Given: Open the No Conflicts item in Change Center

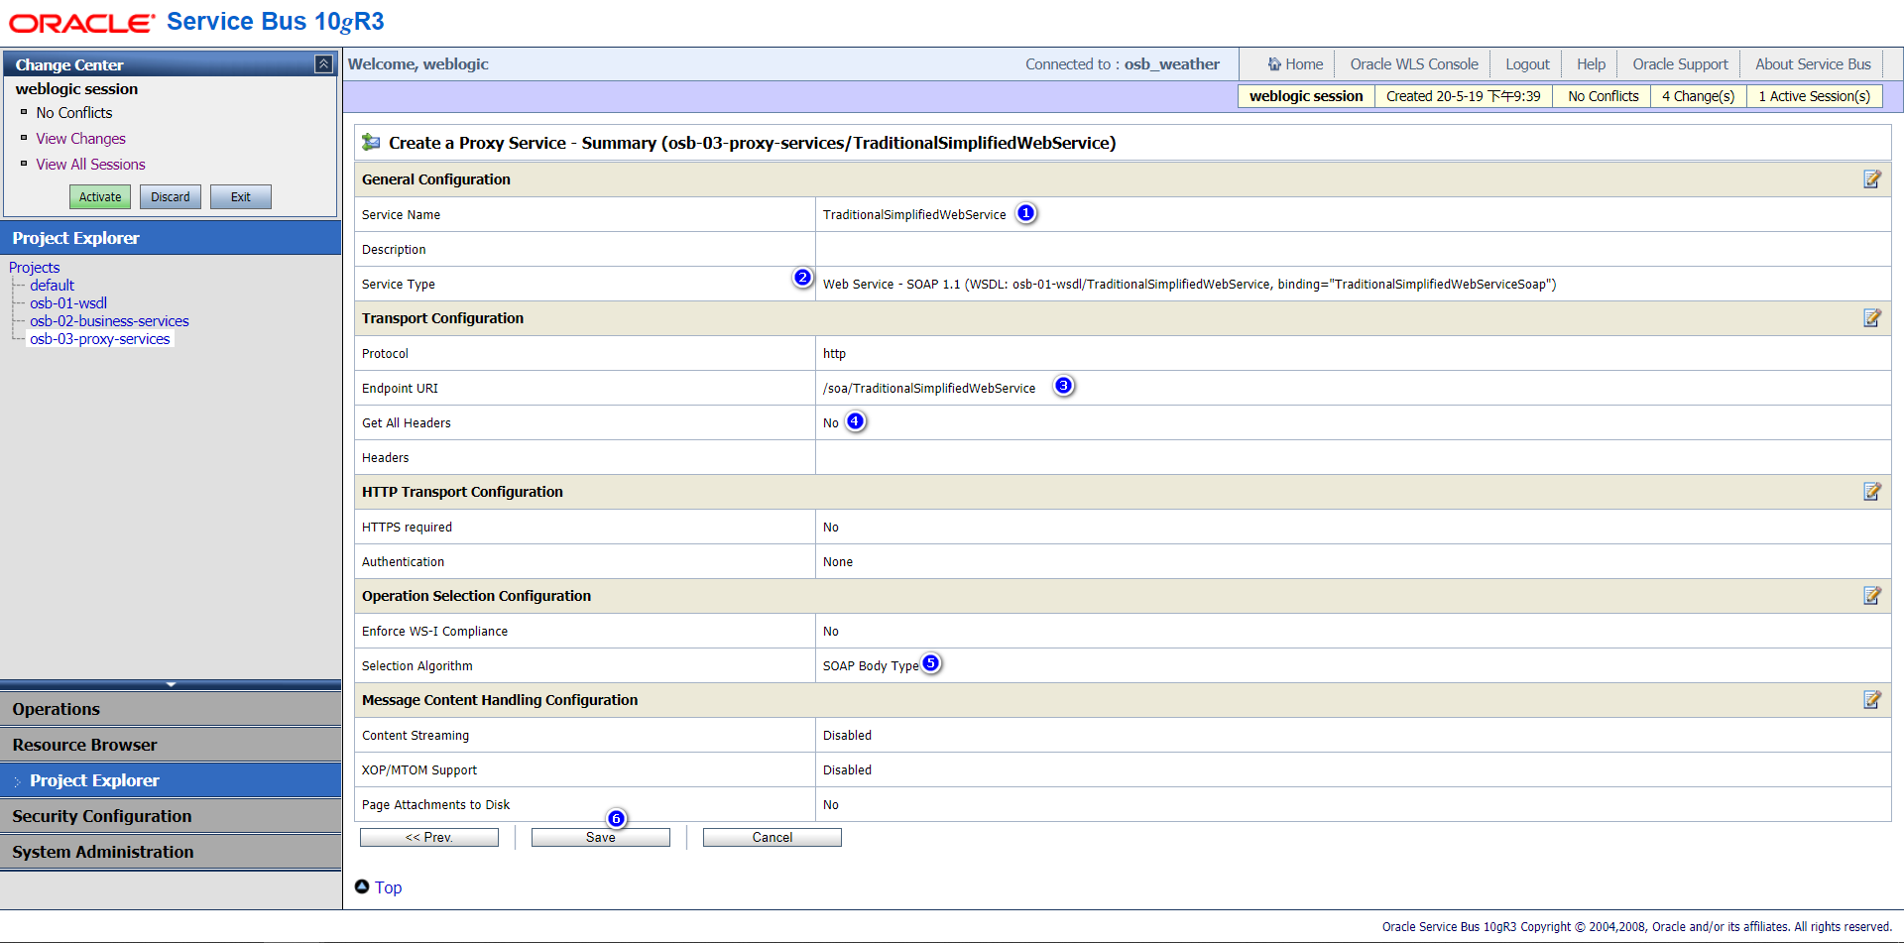Looking at the screenshot, I should pos(74,113).
